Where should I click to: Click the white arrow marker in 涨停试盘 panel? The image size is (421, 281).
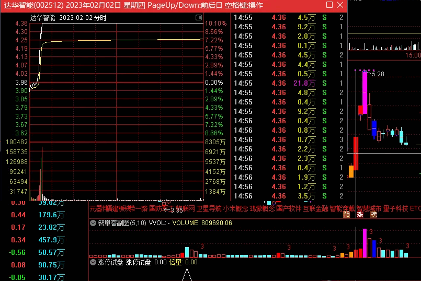tap(187, 275)
